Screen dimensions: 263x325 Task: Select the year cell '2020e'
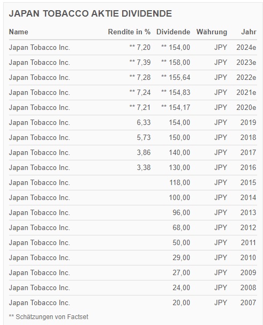coord(246,107)
